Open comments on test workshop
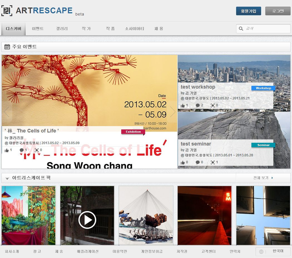This screenshot has width=292, height=258. [x=197, y=106]
